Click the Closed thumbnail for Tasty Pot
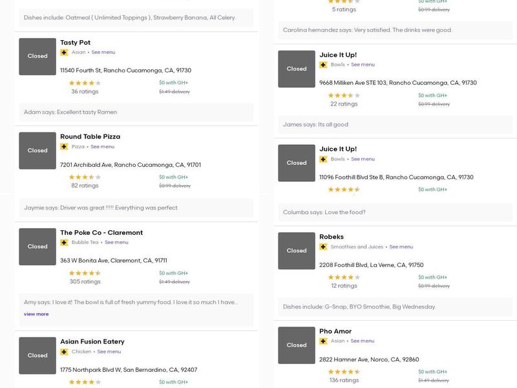 37,56
